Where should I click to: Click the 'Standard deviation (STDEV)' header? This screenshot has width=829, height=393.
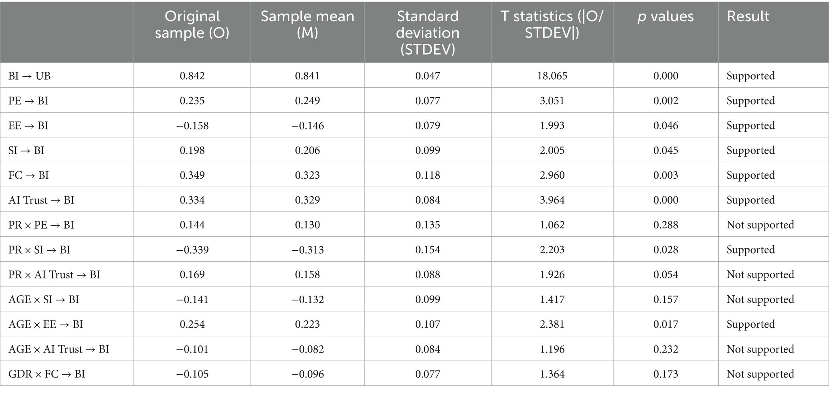tap(428, 32)
